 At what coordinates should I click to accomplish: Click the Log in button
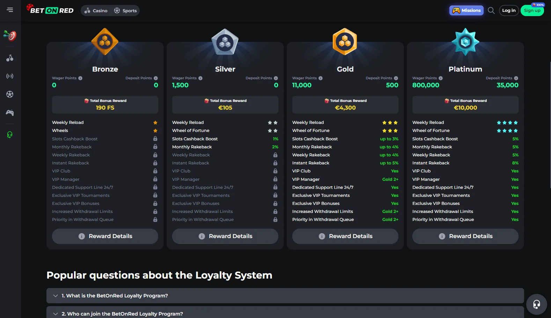click(x=509, y=10)
